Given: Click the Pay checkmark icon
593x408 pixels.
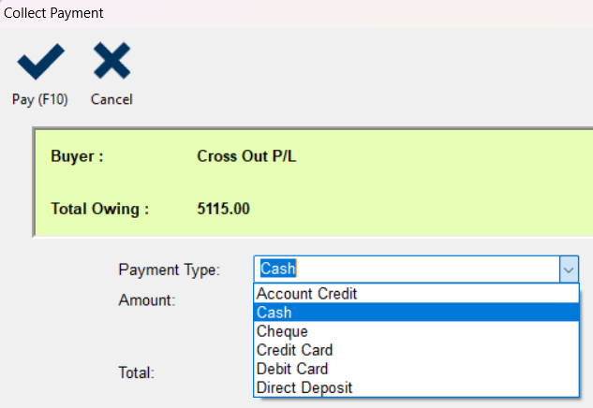Looking at the screenshot, I should [x=40, y=63].
